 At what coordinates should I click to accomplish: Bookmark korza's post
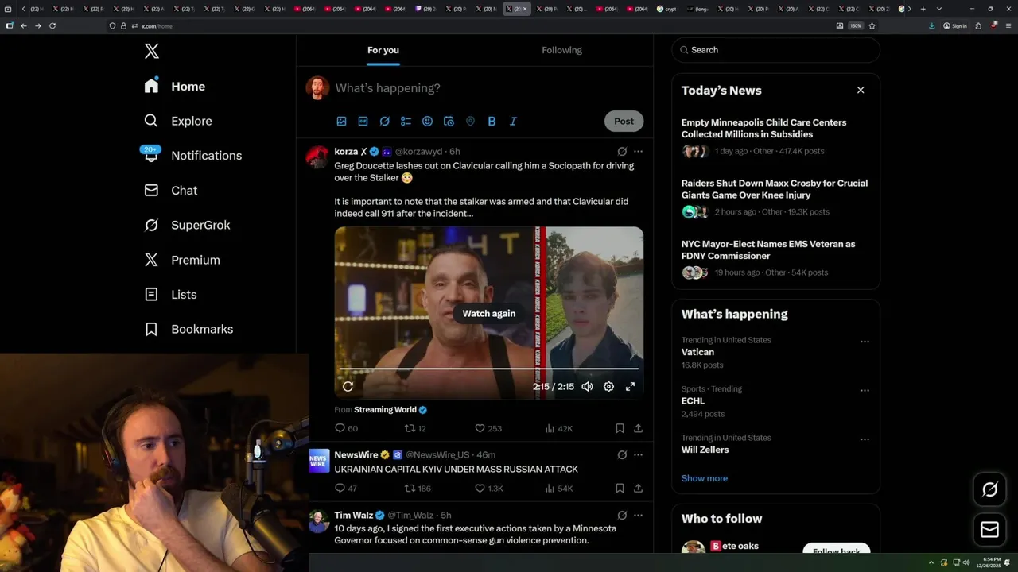(620, 428)
